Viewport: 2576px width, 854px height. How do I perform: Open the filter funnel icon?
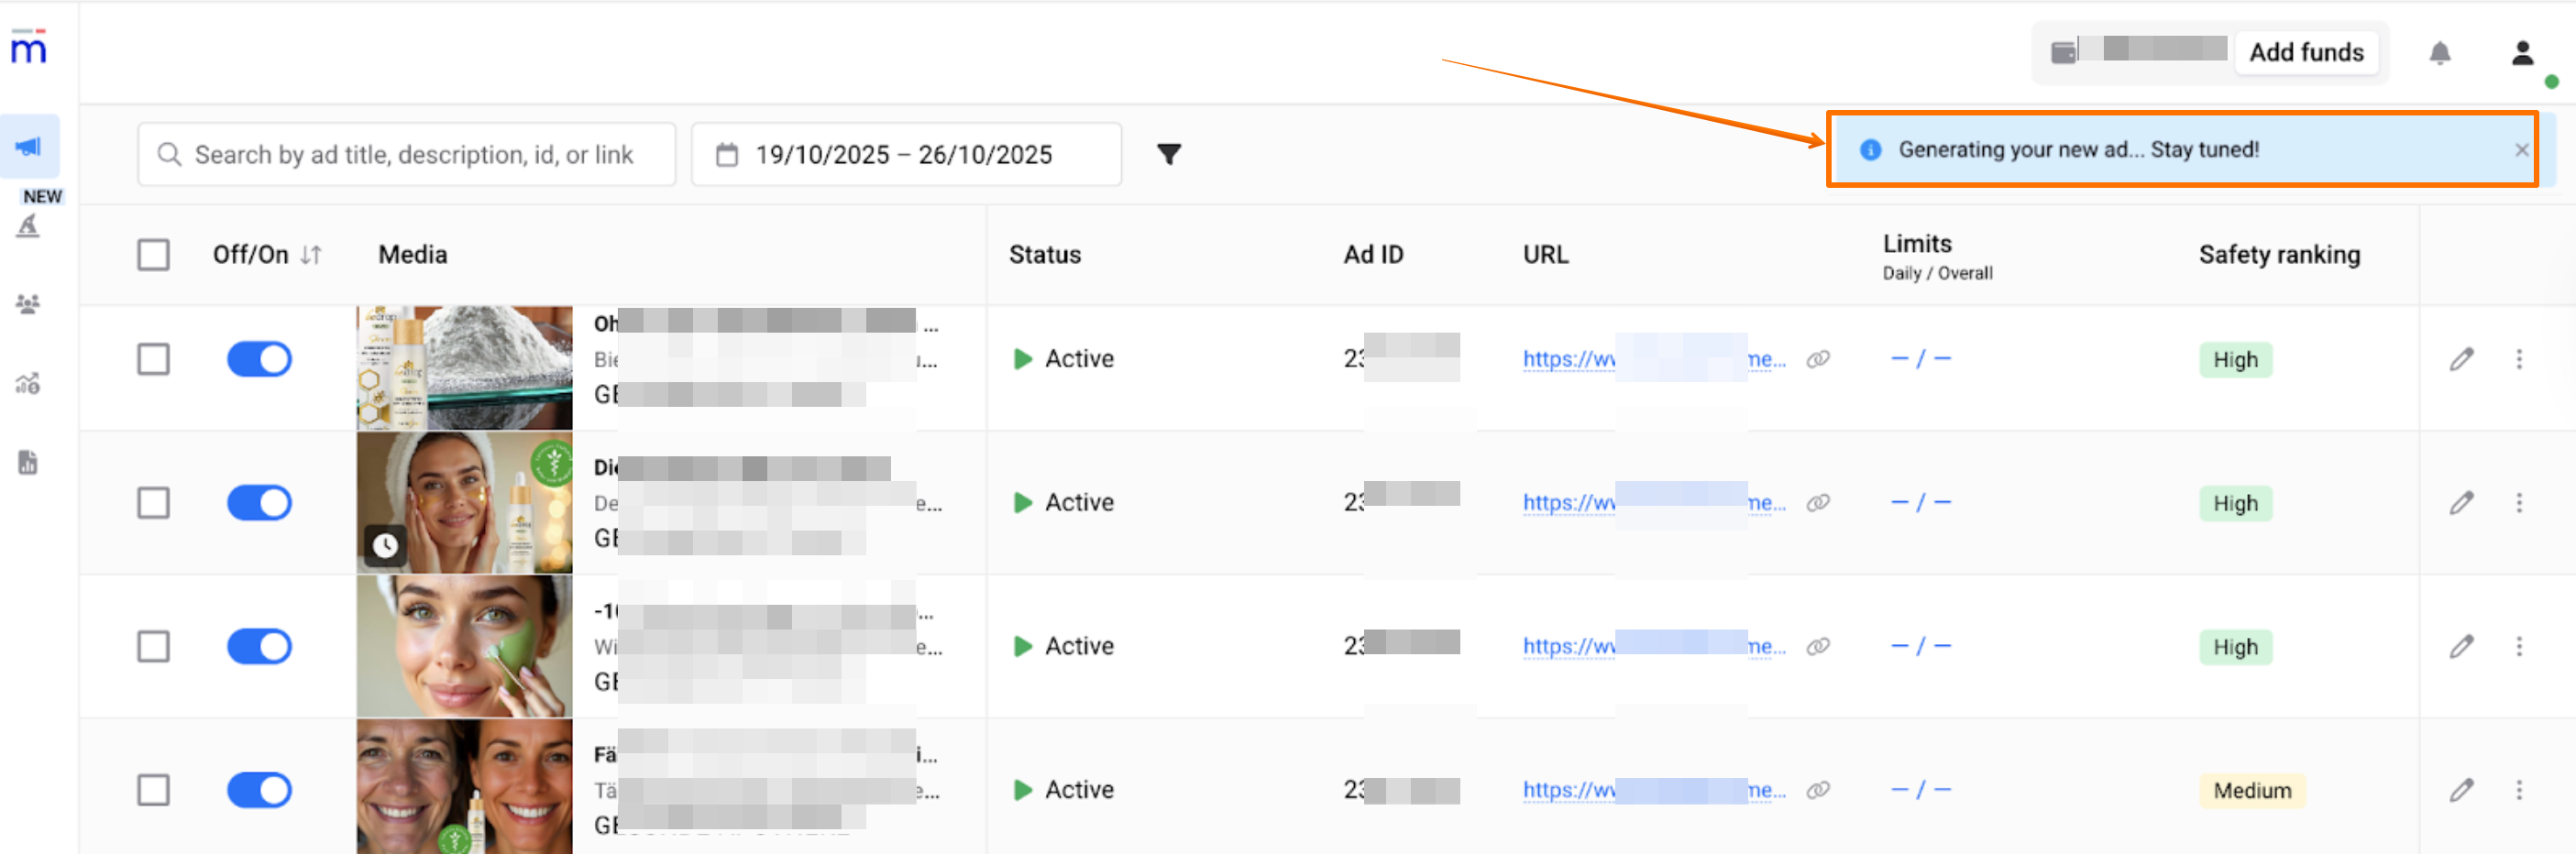[x=1168, y=154]
